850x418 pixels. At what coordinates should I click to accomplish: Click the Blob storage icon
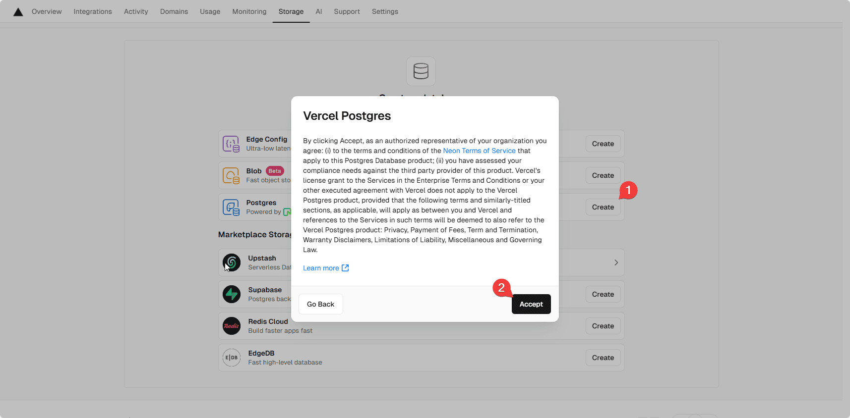tap(231, 175)
